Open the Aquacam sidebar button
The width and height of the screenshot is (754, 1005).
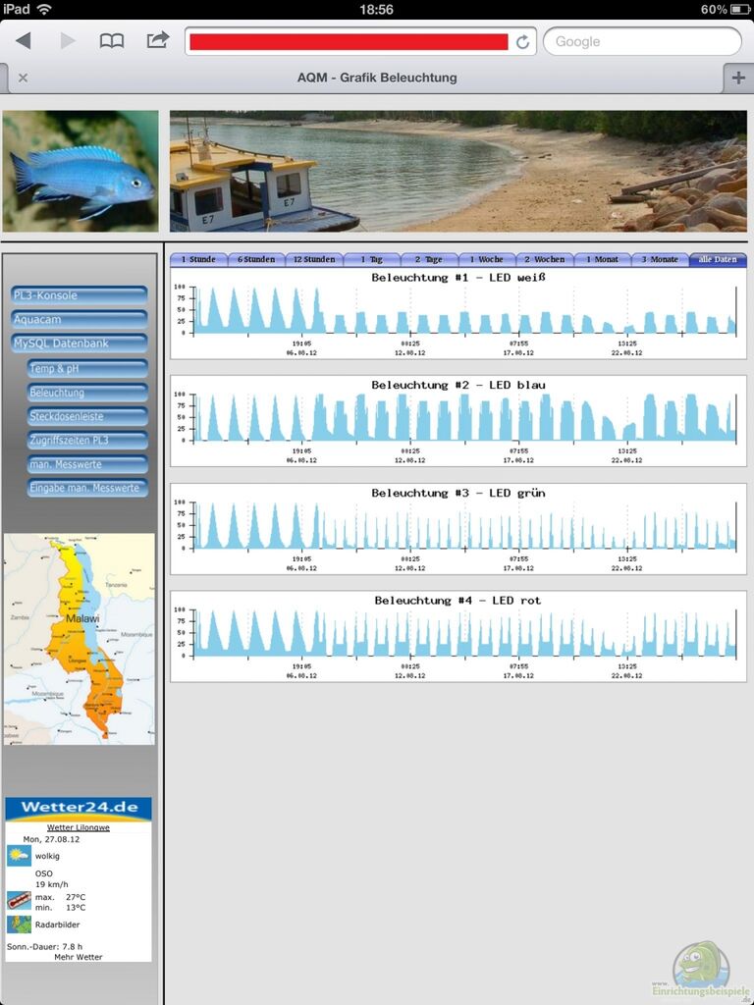tap(79, 320)
